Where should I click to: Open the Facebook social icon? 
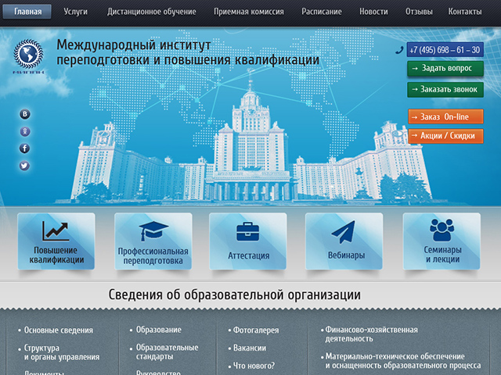pyautogui.click(x=24, y=148)
